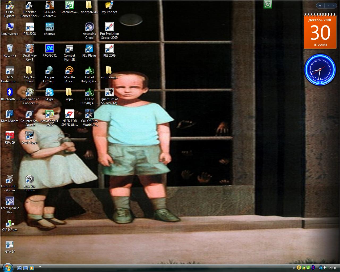
Task: Select Pro Evolution Soccer 2009 icon
Action: [x=109, y=31]
